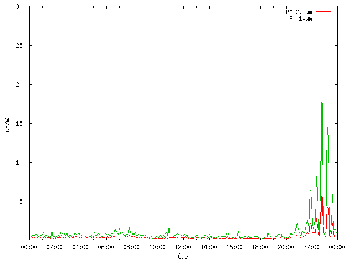Click the green PM 10um legend line

323,18
